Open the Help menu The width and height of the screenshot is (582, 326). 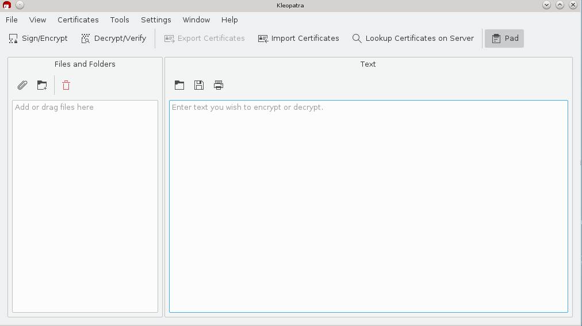click(229, 20)
